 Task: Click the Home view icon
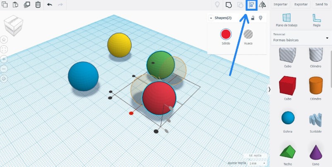pyautogui.click(x=4, y=40)
